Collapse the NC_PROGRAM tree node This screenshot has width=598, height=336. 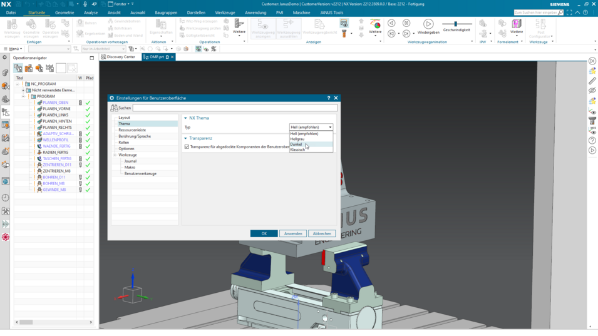(x=17, y=84)
